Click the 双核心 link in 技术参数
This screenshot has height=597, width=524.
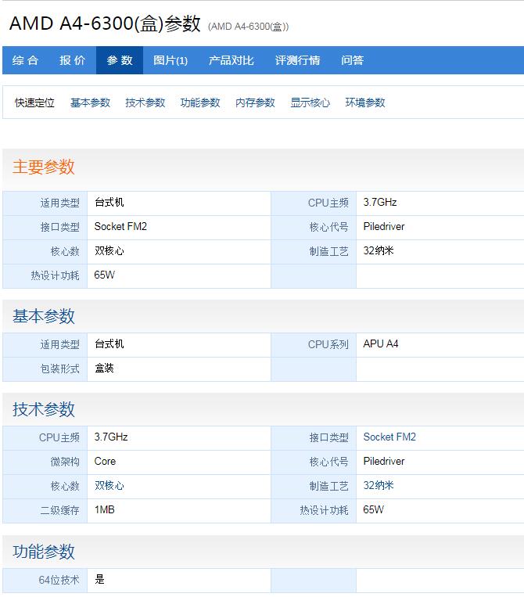pos(109,485)
